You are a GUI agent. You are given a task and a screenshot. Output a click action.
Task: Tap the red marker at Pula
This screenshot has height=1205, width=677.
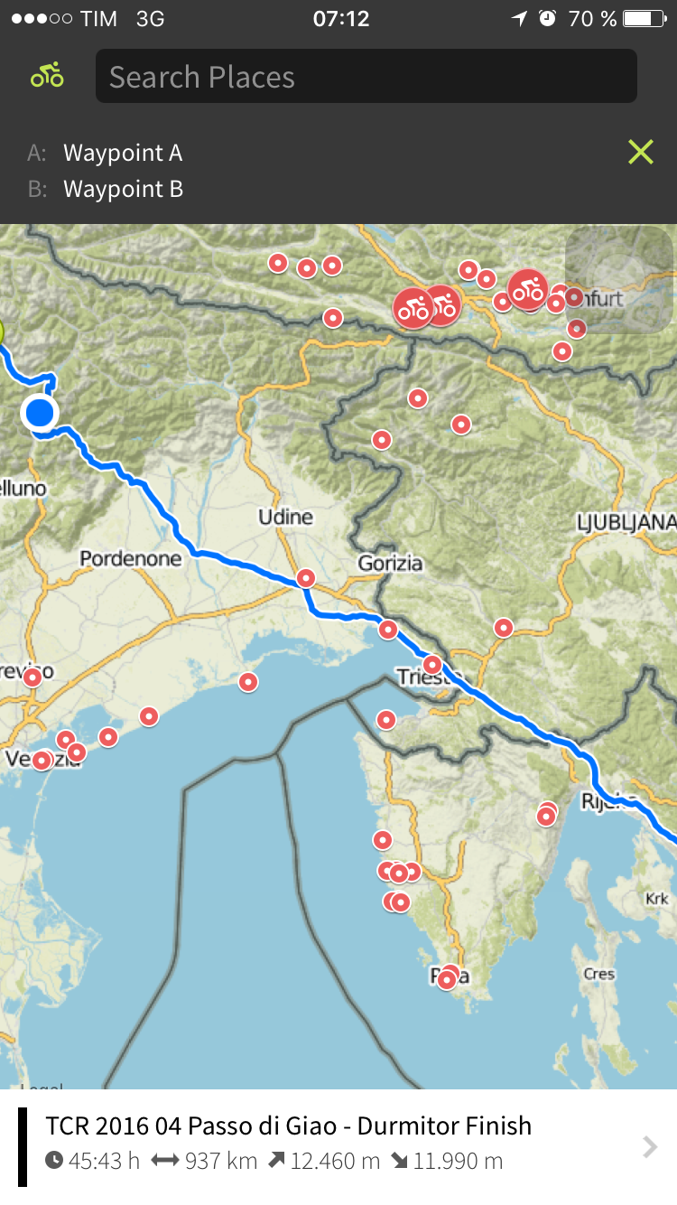click(447, 978)
